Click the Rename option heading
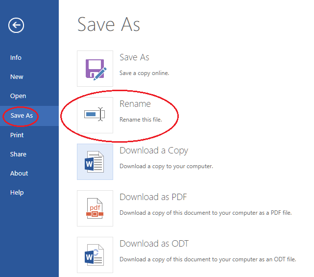 [135, 104]
